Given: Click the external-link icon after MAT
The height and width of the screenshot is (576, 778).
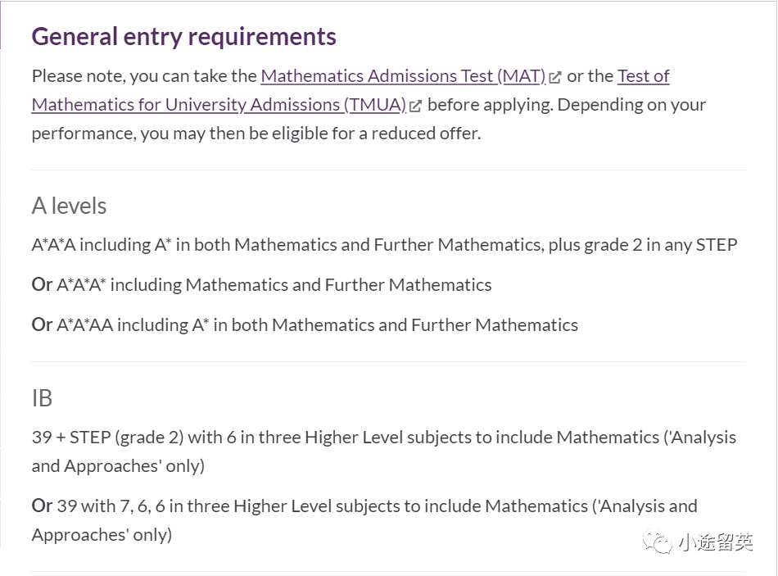Looking at the screenshot, I should point(555,78).
